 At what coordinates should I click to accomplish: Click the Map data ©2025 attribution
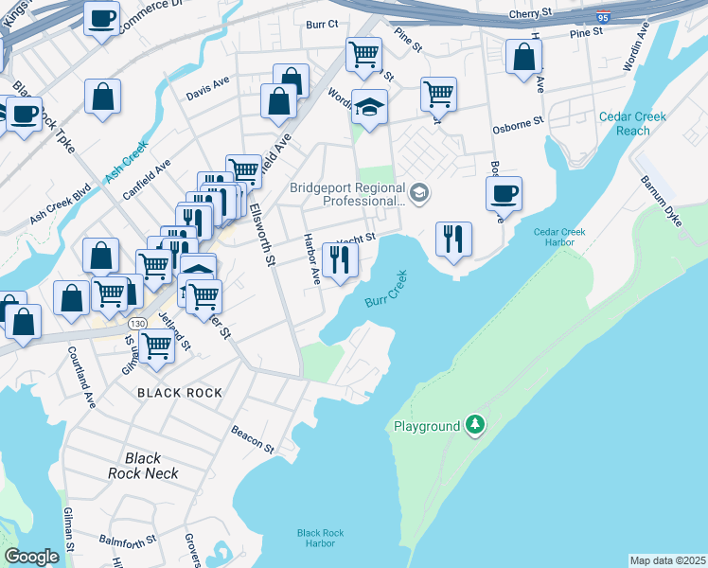(667, 560)
